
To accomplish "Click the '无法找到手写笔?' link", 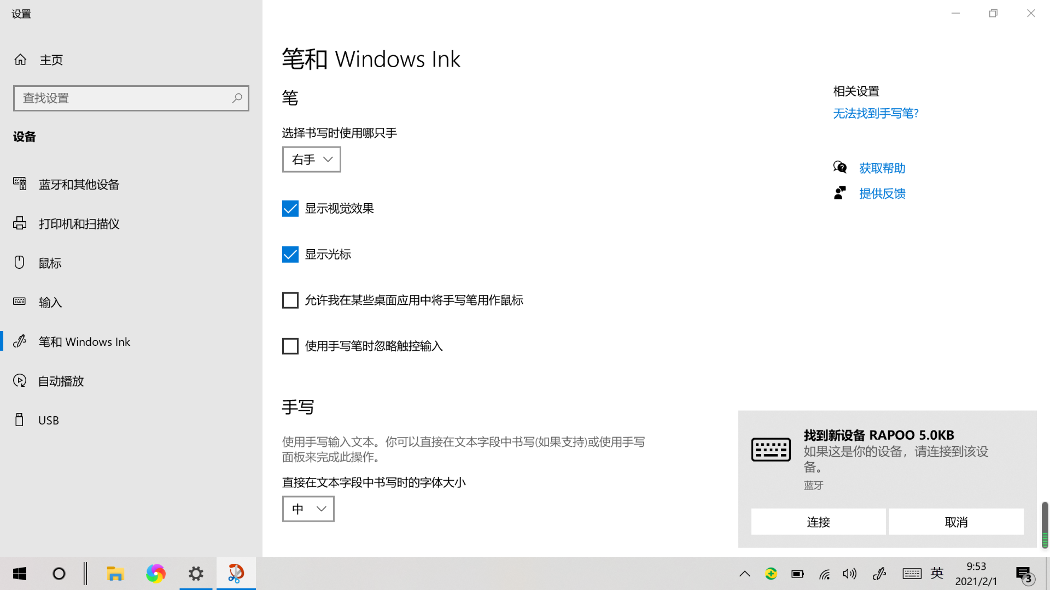I will [x=876, y=113].
